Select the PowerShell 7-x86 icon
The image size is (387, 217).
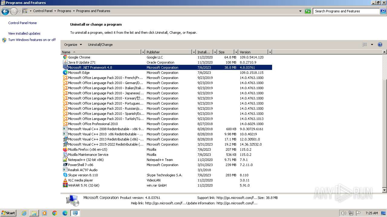65,165
